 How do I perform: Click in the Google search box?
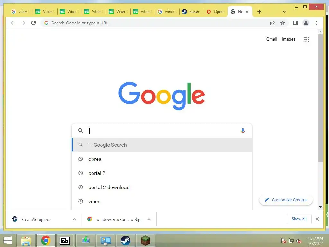point(162,131)
